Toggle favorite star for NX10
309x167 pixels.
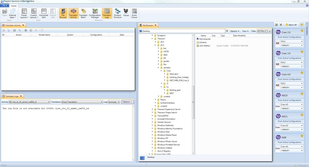coord(302,94)
